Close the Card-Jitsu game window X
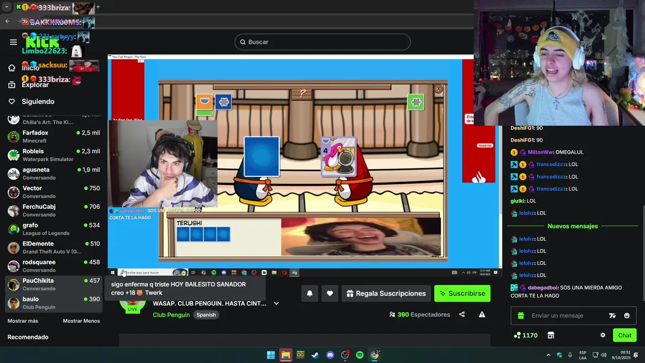Screen dimensions: 645x363 (438, 89)
